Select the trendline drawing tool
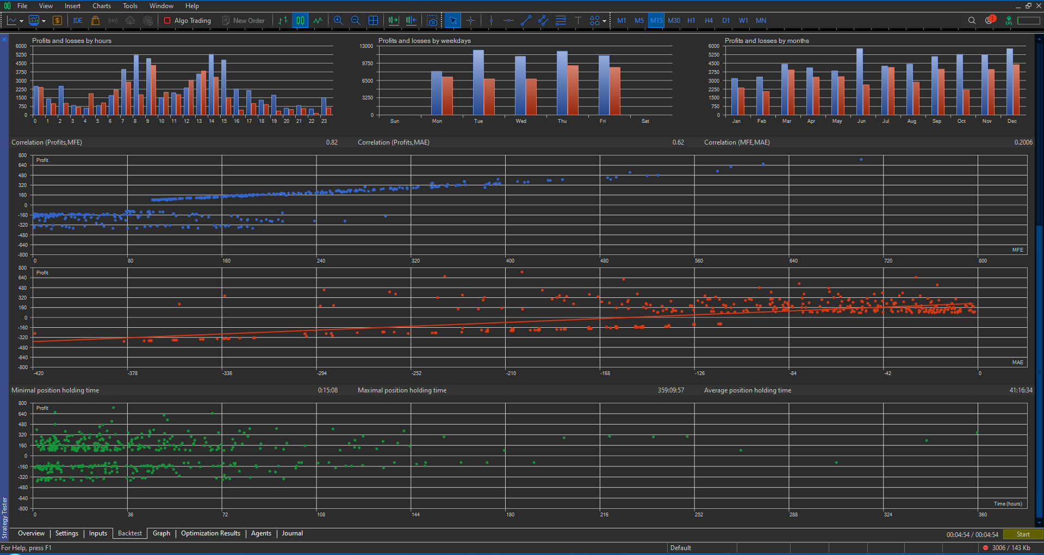This screenshot has width=1044, height=555. (x=526, y=20)
